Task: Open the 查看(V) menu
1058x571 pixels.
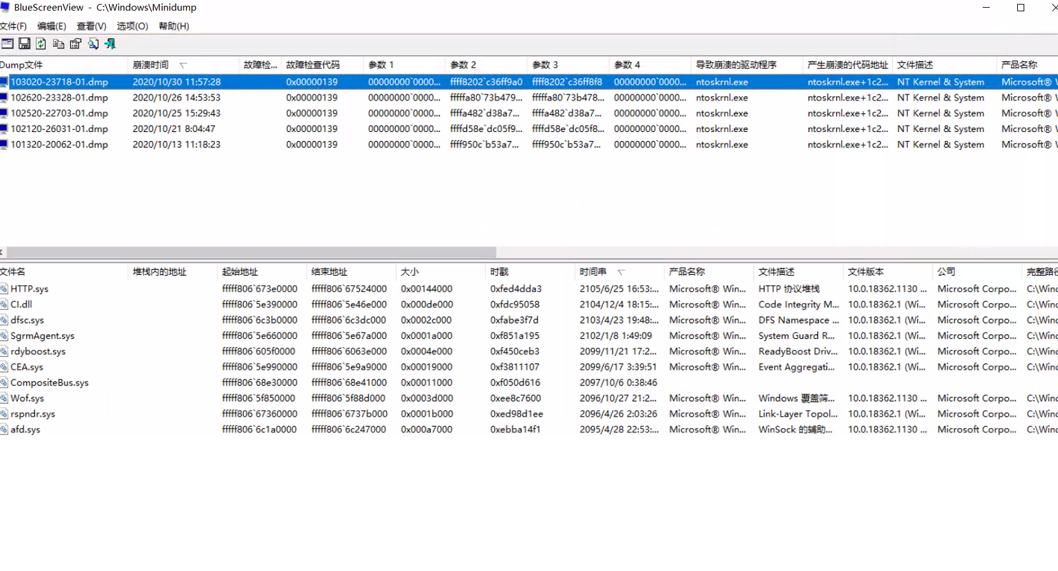Action: tap(91, 26)
